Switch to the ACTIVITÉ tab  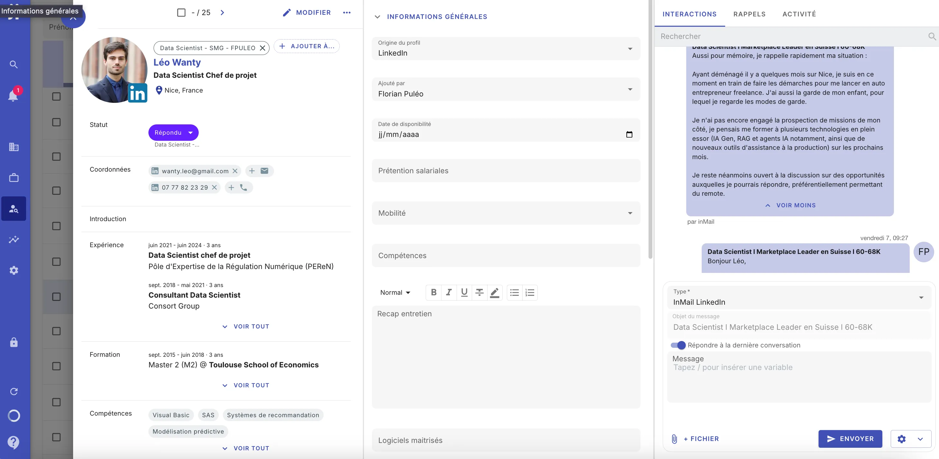[799, 14]
